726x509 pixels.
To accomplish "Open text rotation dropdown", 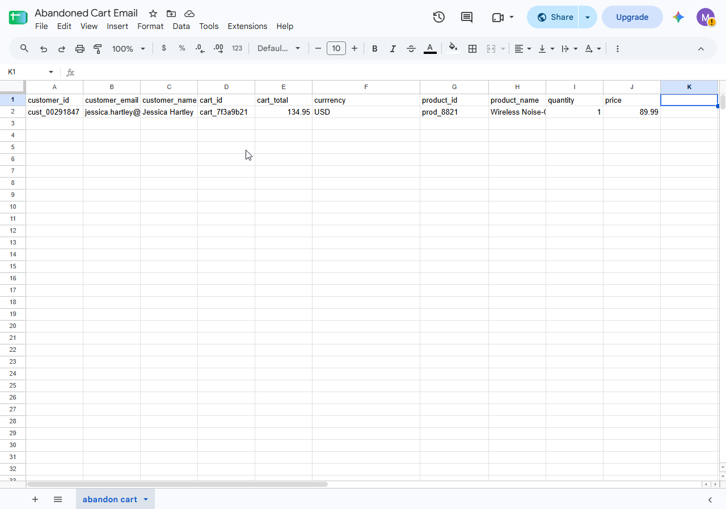I will [593, 49].
